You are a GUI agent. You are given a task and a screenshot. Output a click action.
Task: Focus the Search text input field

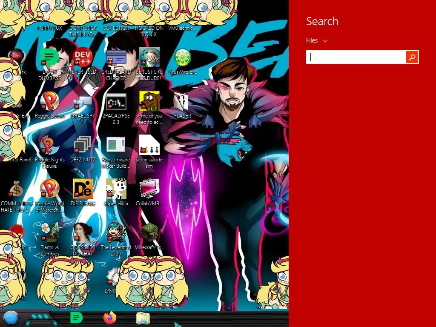pyautogui.click(x=356, y=57)
